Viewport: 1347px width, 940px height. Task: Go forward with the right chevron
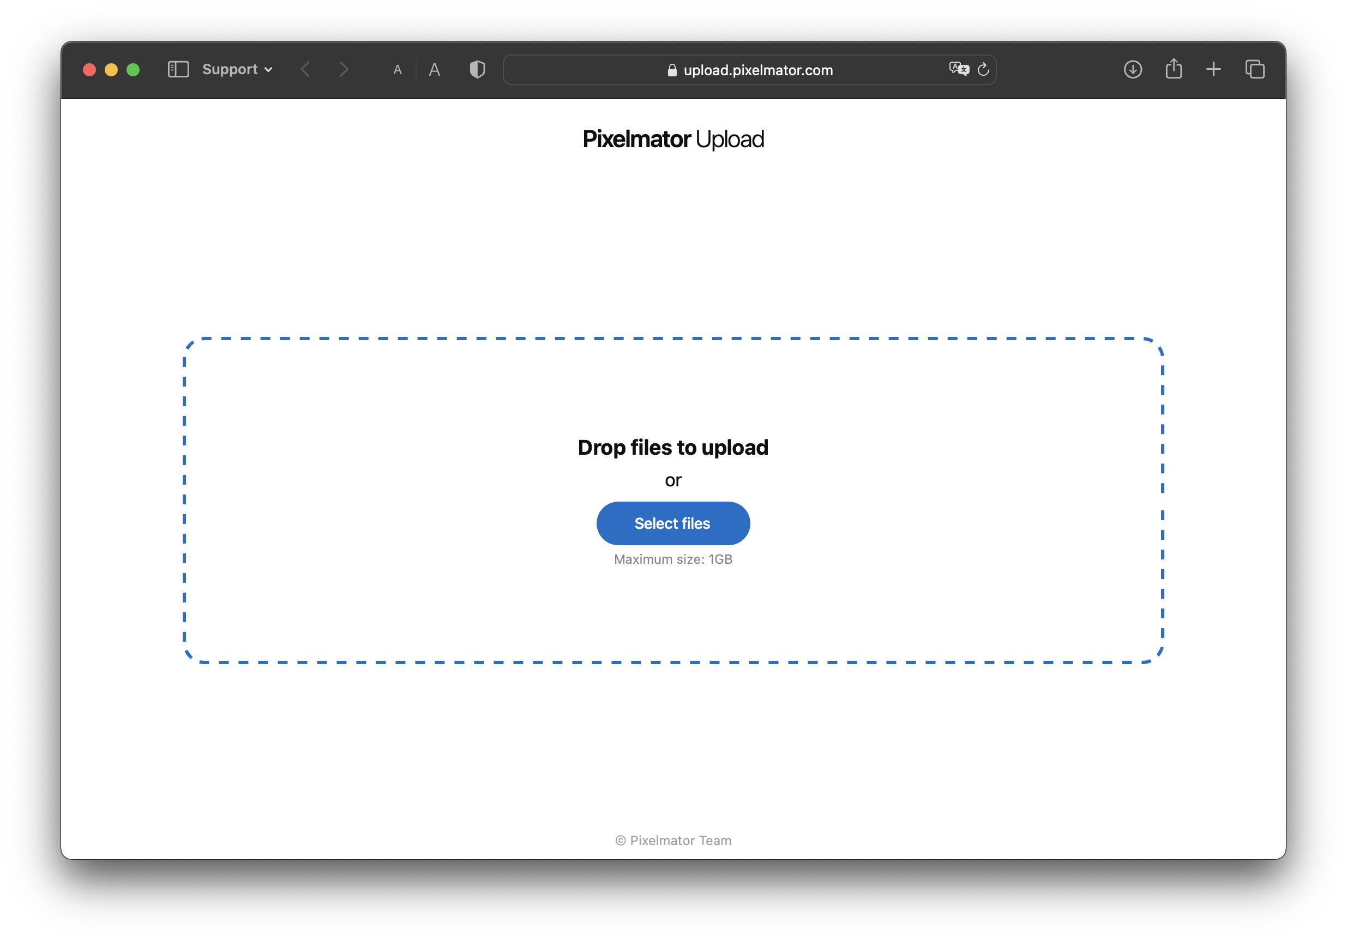pyautogui.click(x=344, y=70)
